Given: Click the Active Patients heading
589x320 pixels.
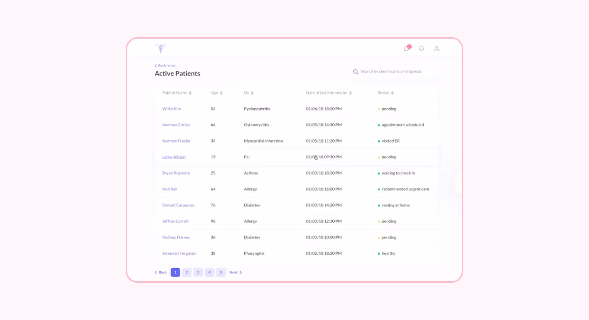Looking at the screenshot, I should (x=177, y=73).
